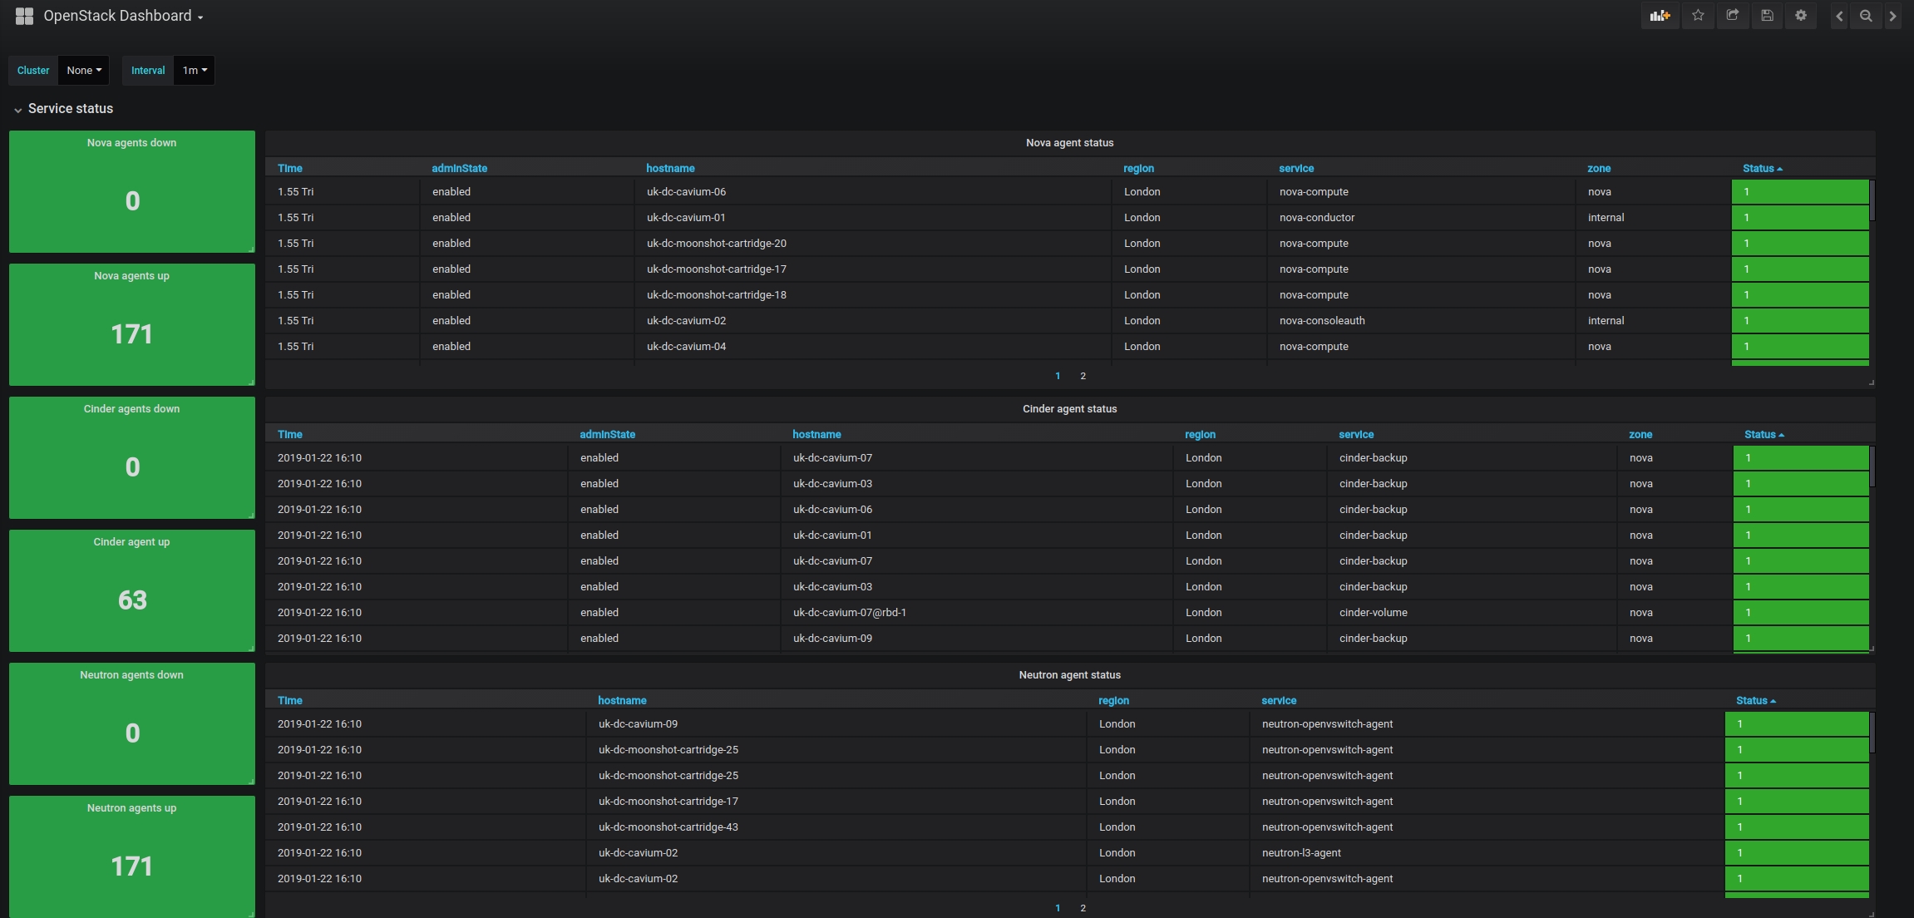The height and width of the screenshot is (918, 1914).
Task: Go to page 2 of Nova agent status
Action: coord(1083,376)
